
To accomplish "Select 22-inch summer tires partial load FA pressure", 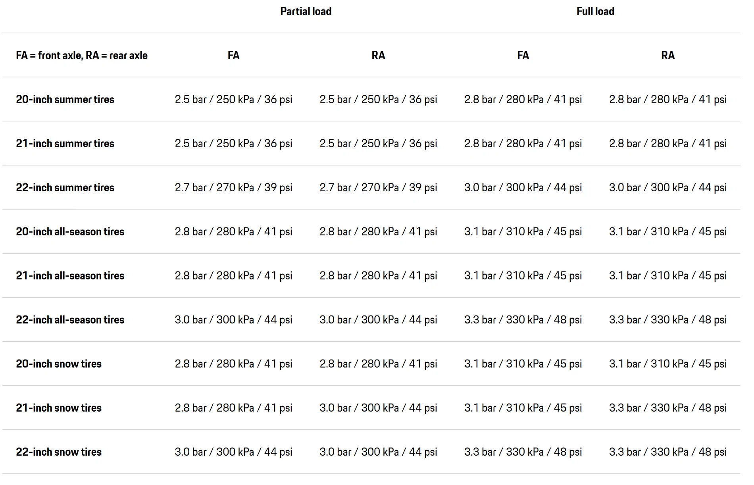I will 233,188.
